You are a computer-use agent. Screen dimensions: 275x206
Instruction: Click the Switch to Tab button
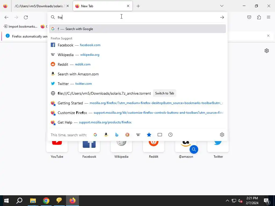click(165, 93)
